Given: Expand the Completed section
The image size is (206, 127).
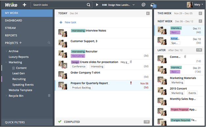Looking at the screenshot, I should [103, 122].
